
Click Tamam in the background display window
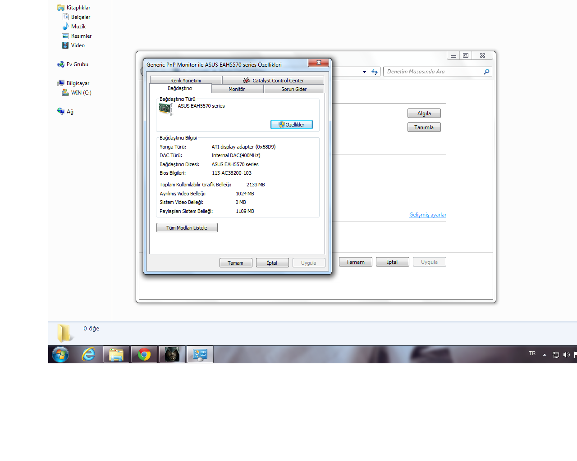coord(356,262)
